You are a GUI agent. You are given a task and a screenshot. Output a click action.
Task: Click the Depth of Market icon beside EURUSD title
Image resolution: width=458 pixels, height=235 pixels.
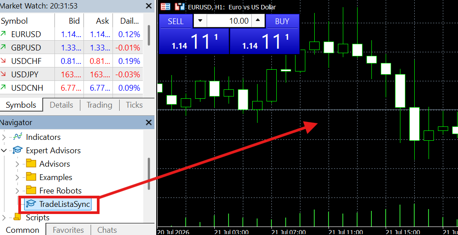coord(179,7)
